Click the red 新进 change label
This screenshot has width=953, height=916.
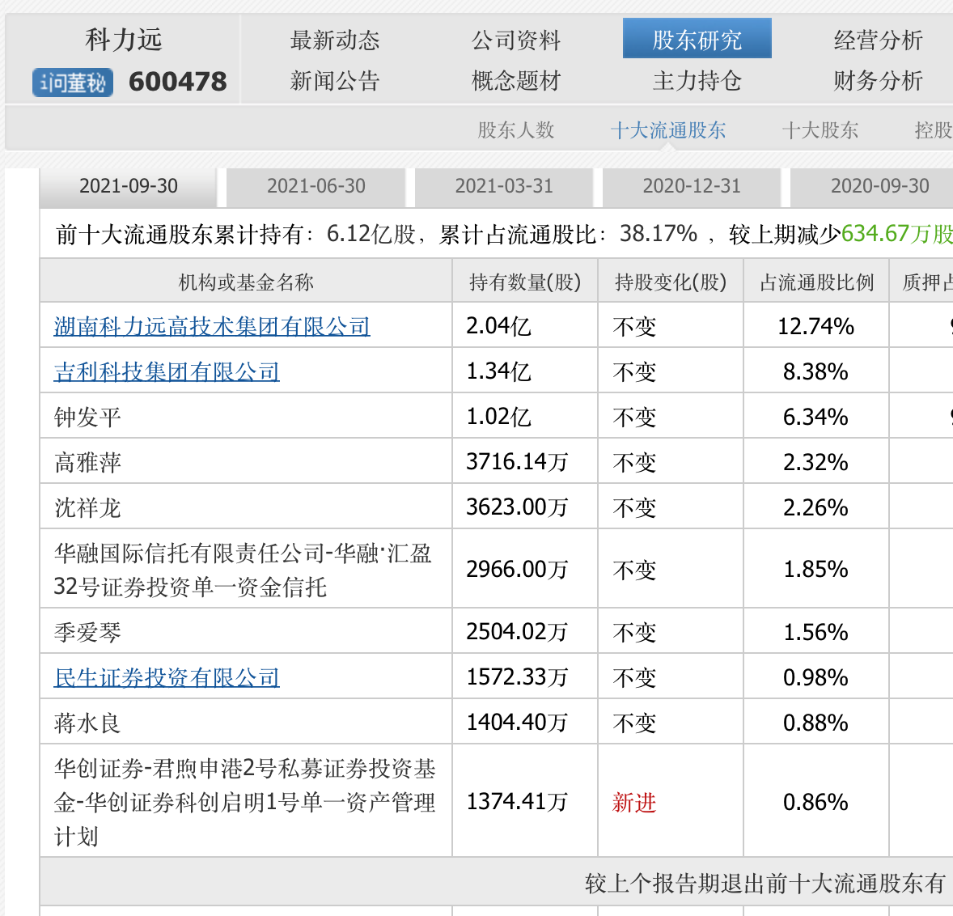coord(634,803)
